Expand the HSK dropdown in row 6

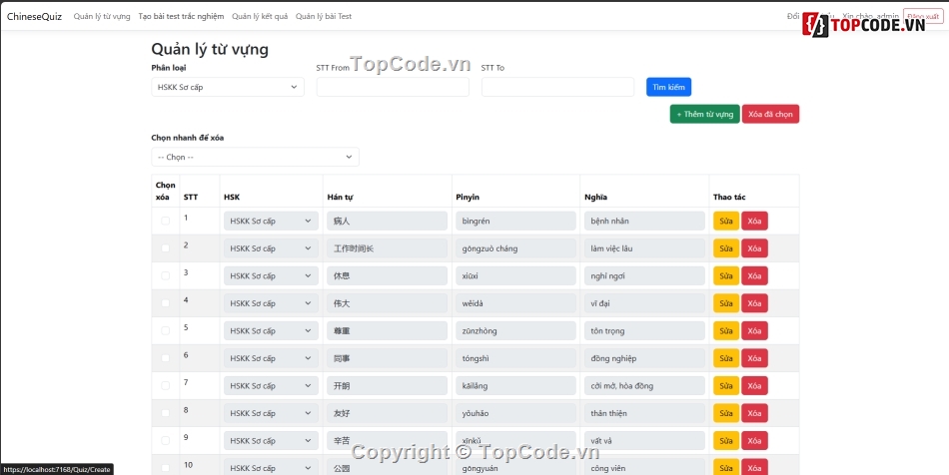click(271, 358)
